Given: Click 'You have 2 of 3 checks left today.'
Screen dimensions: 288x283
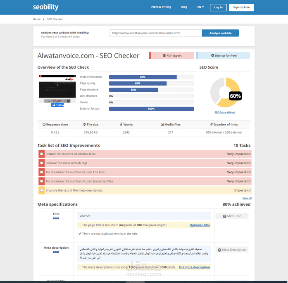Looking at the screenshot, I should pos(60,36).
